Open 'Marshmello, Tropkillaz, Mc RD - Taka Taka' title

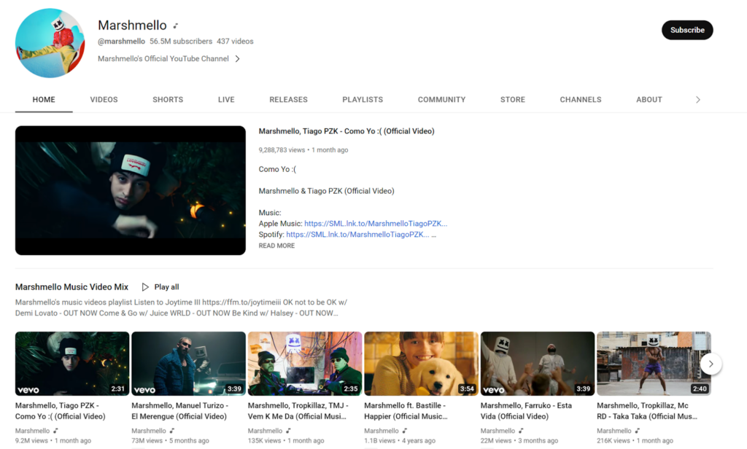[647, 411]
